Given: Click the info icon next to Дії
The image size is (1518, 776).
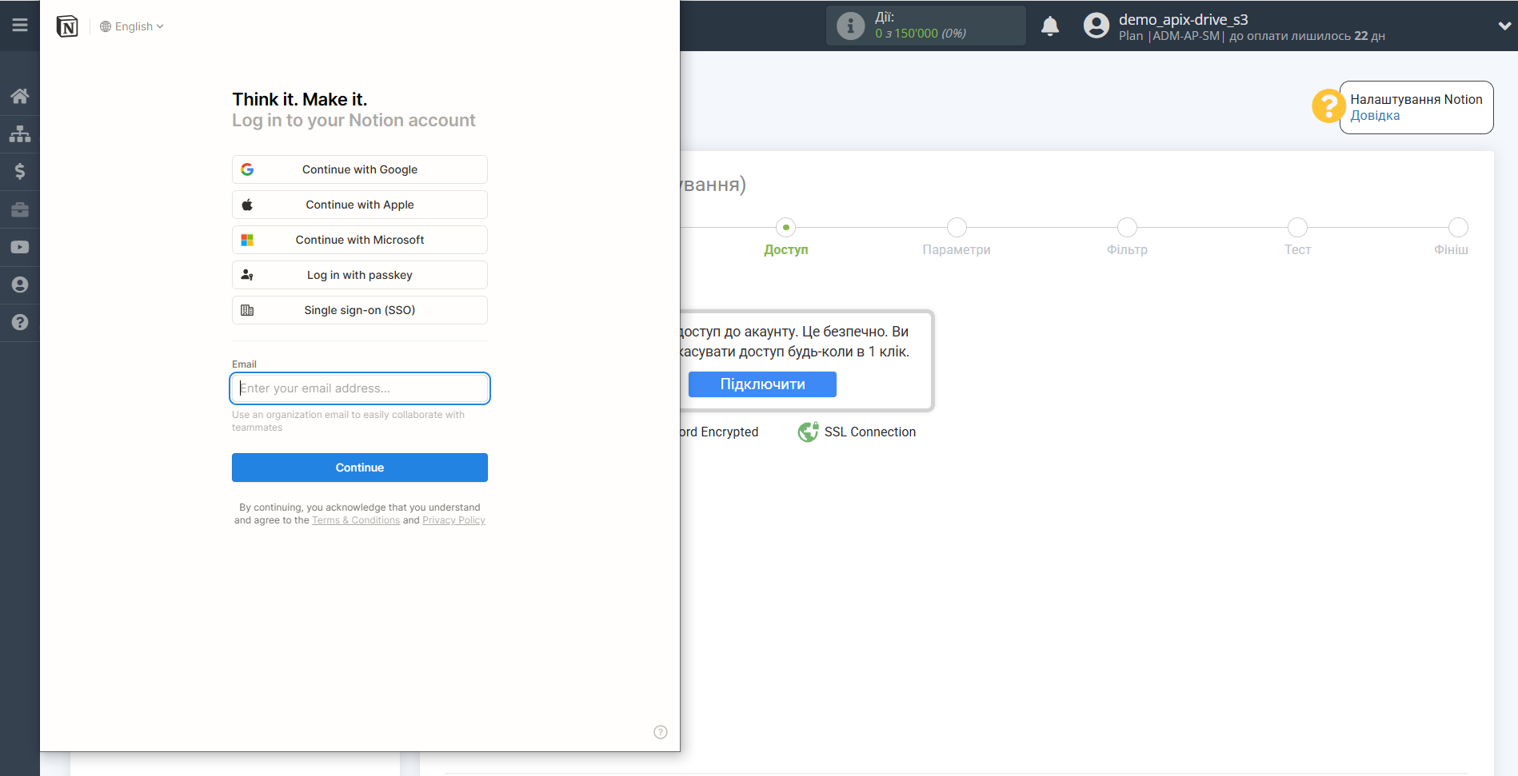Looking at the screenshot, I should [x=850, y=26].
